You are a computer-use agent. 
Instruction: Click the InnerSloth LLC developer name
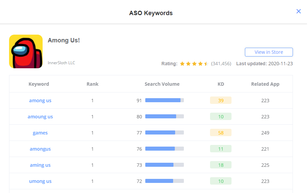pyautogui.click(x=61, y=63)
